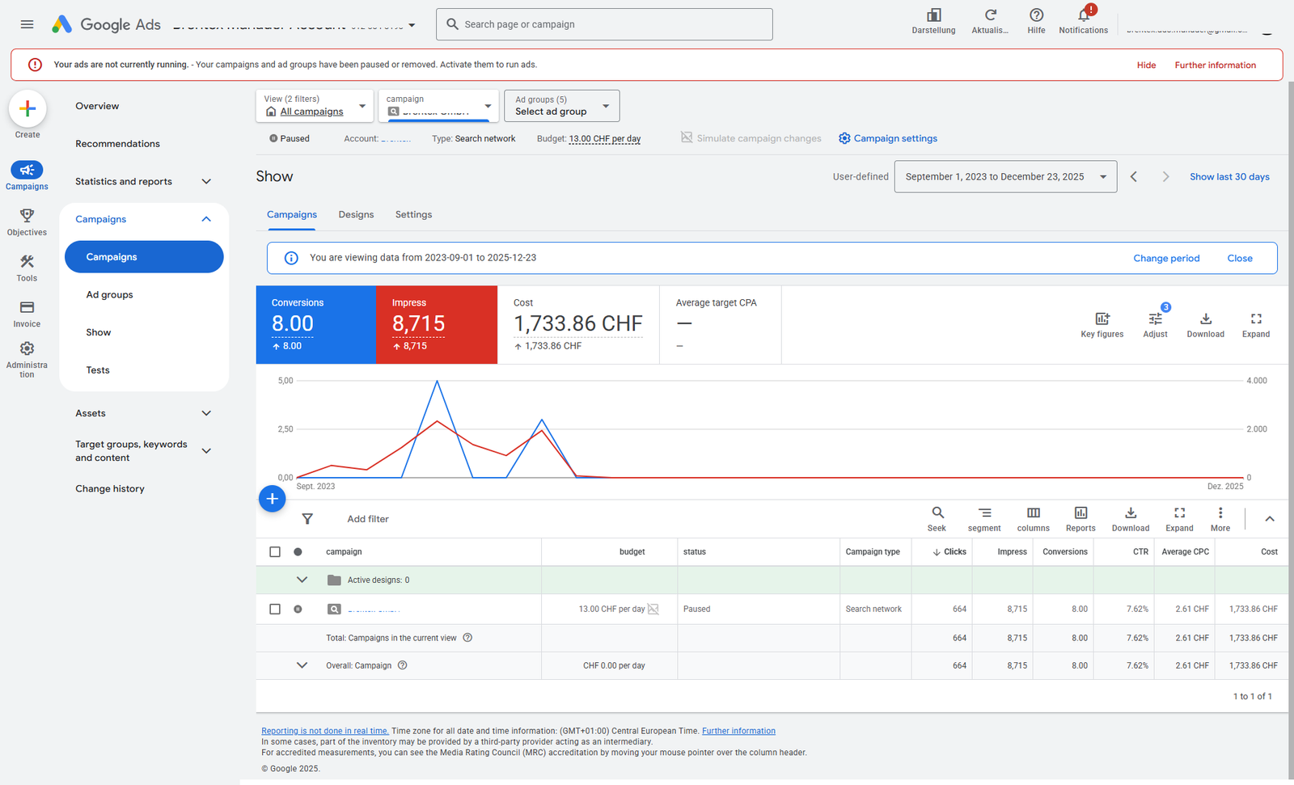Click the Campaign settings link
Screen dimensions: 1294x785
tap(888, 139)
